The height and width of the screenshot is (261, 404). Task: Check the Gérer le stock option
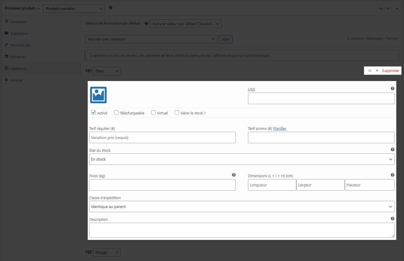pos(177,112)
